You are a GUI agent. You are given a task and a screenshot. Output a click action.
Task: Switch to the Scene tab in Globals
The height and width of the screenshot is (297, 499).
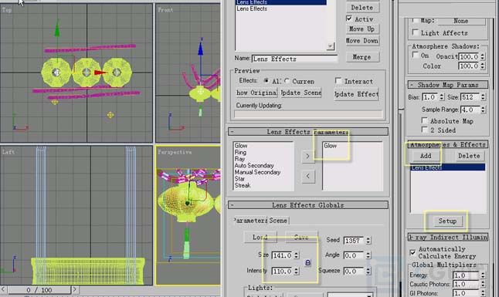click(278, 221)
